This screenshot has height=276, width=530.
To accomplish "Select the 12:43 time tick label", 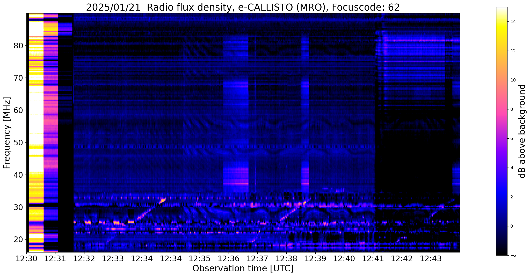I will click(431, 259).
